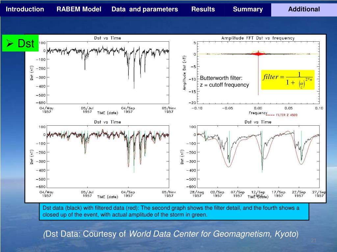This screenshot has width=337, height=252.
Task: Open the Introduction tab
Action: 25,9
